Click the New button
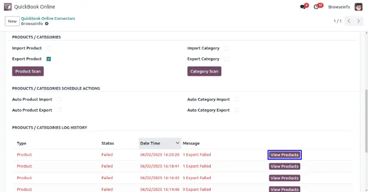This screenshot has width=368, height=192. pyautogui.click(x=12, y=21)
